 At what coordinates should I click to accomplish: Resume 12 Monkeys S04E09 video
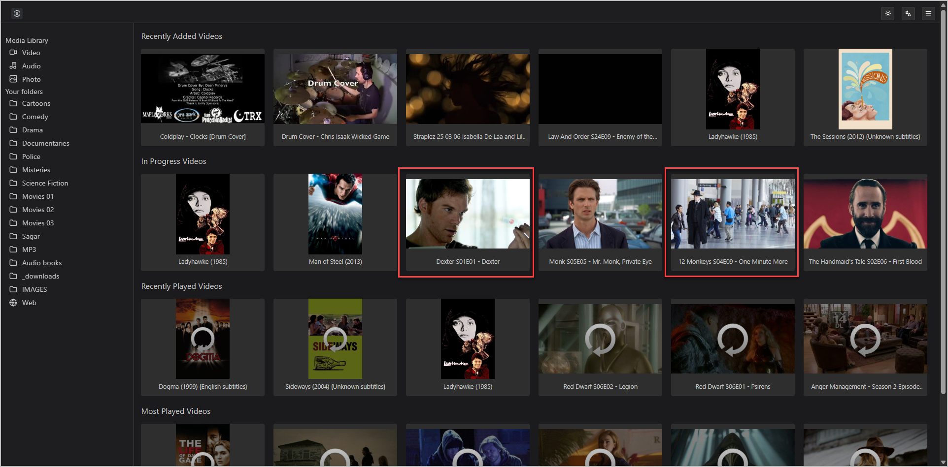[x=733, y=214]
